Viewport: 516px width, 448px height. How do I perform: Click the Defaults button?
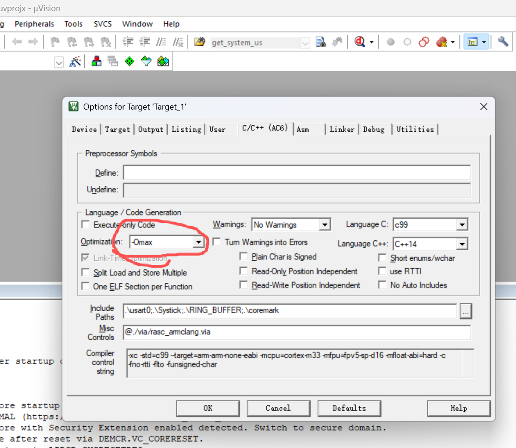349,408
